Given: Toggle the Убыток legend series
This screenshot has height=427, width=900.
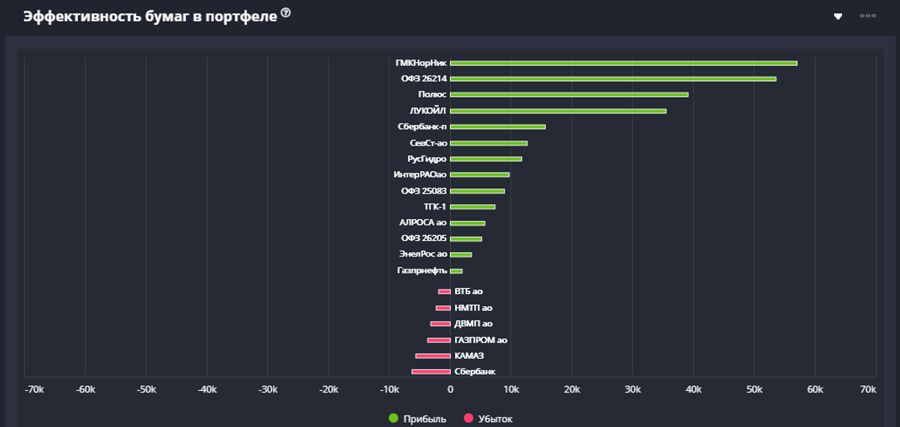Looking at the screenshot, I should click(x=495, y=419).
